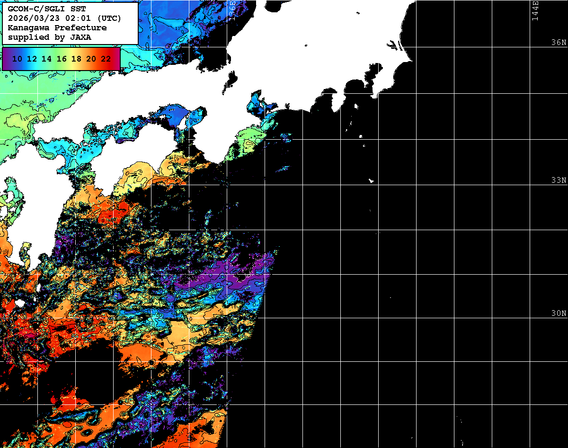Click the 16 value on the color legend

point(62,59)
